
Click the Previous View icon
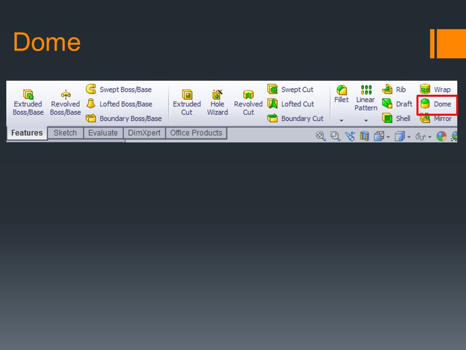point(350,136)
